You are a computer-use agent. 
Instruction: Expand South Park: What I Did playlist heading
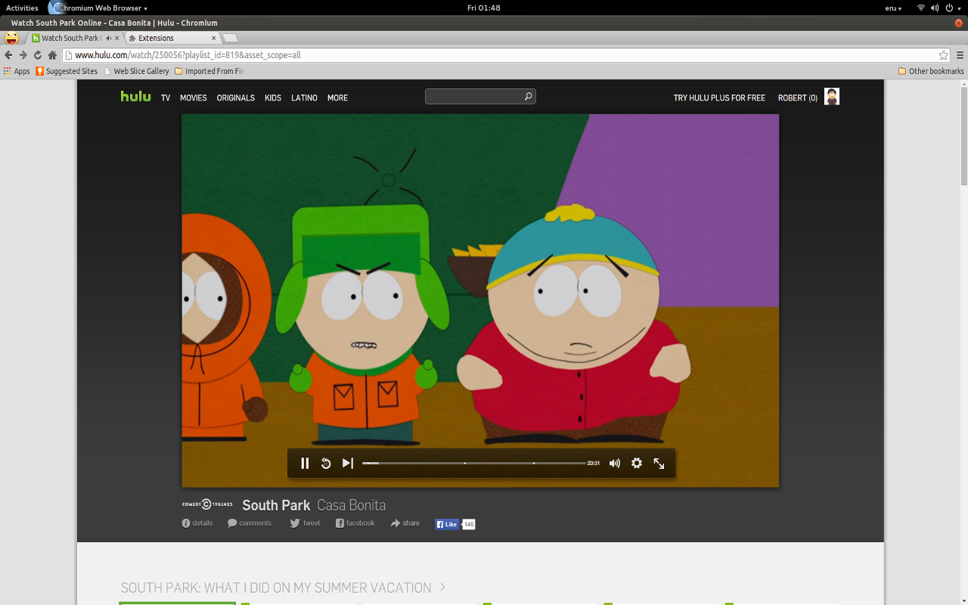point(283,588)
